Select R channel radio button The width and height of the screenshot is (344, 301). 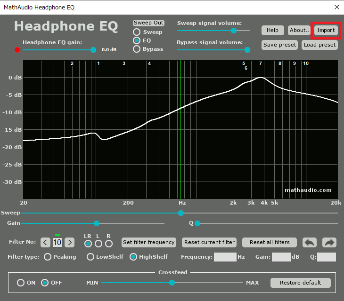[x=109, y=244]
